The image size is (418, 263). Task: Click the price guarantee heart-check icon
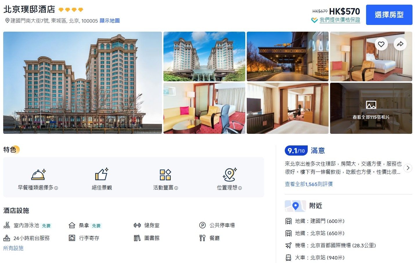click(314, 20)
